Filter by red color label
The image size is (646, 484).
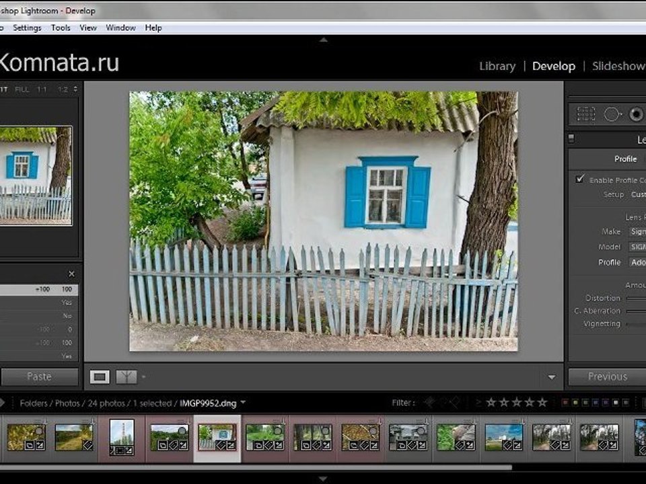point(565,402)
